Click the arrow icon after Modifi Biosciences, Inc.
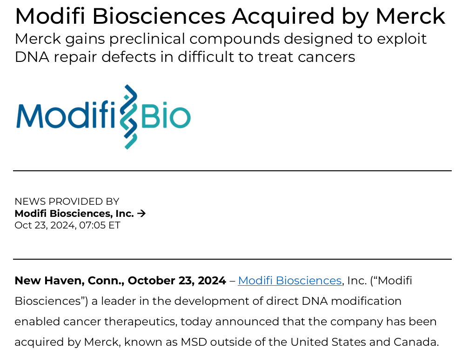This screenshot has height=356, width=462. pos(142,214)
